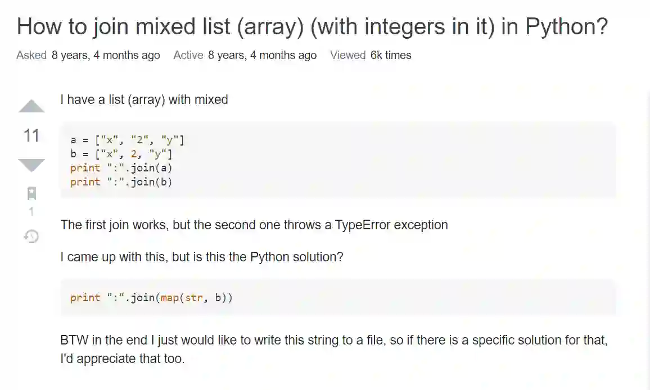Click the "I came up with this" sentence

tap(201, 257)
